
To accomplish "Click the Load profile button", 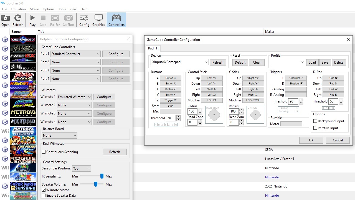I will 312,62.
